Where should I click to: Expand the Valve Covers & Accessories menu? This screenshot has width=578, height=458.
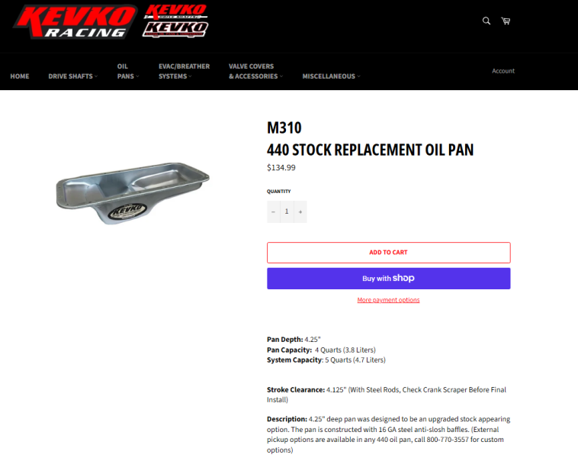tap(255, 71)
